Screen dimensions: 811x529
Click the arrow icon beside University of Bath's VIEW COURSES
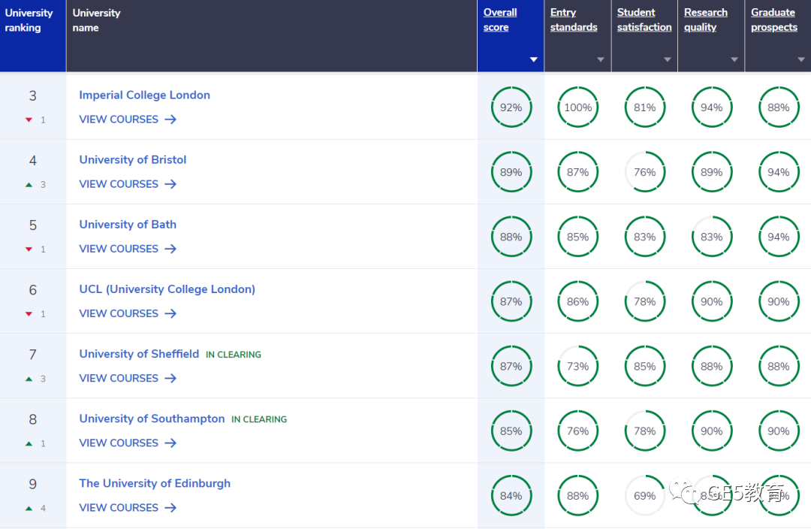click(170, 249)
